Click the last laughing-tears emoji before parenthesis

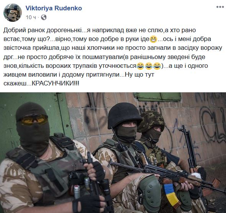tap(157, 66)
